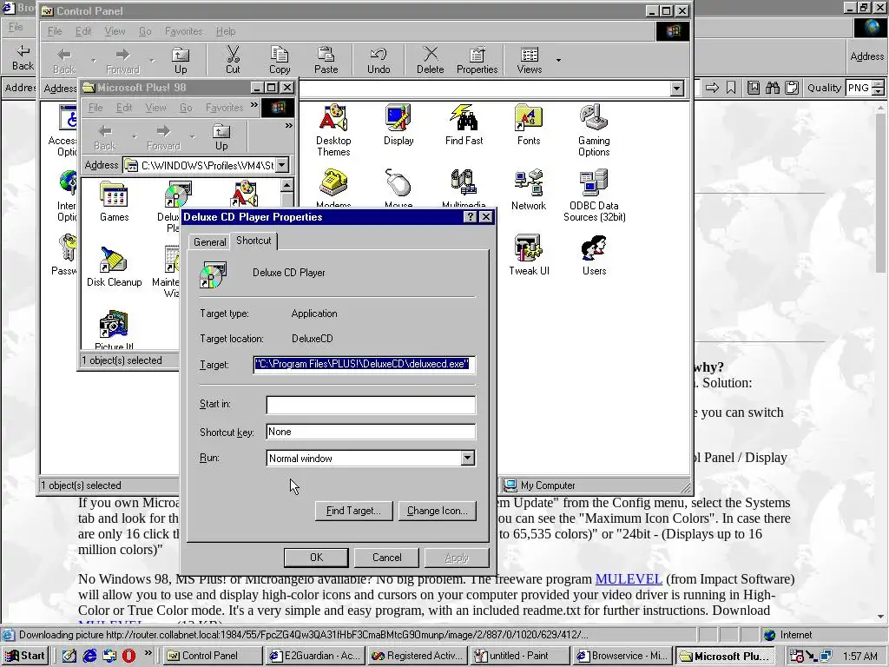Click the Delete toolbar icon in Control Panel
This screenshot has height=667, width=889.
pyautogui.click(x=430, y=60)
